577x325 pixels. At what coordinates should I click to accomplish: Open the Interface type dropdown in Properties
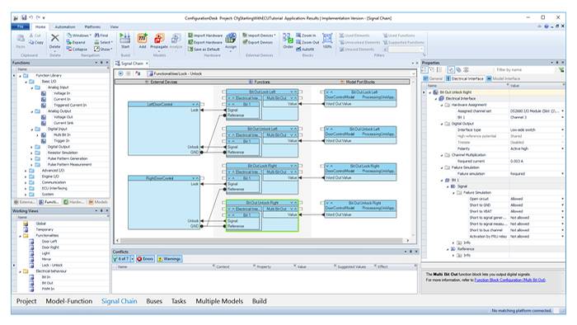tap(562, 130)
